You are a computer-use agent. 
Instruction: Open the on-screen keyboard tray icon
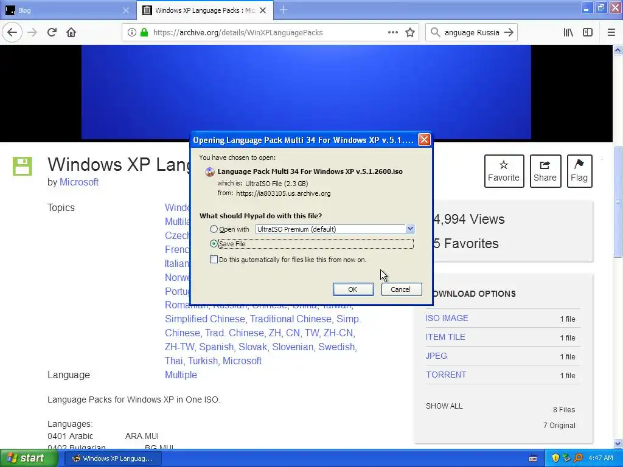pos(533,458)
